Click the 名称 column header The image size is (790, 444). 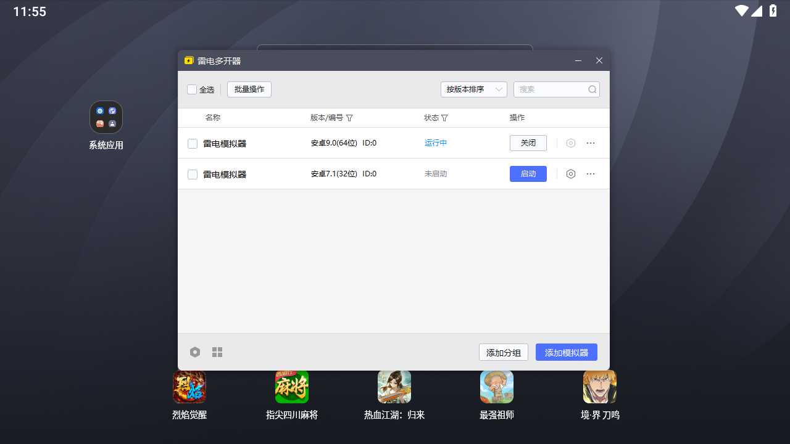(x=213, y=118)
